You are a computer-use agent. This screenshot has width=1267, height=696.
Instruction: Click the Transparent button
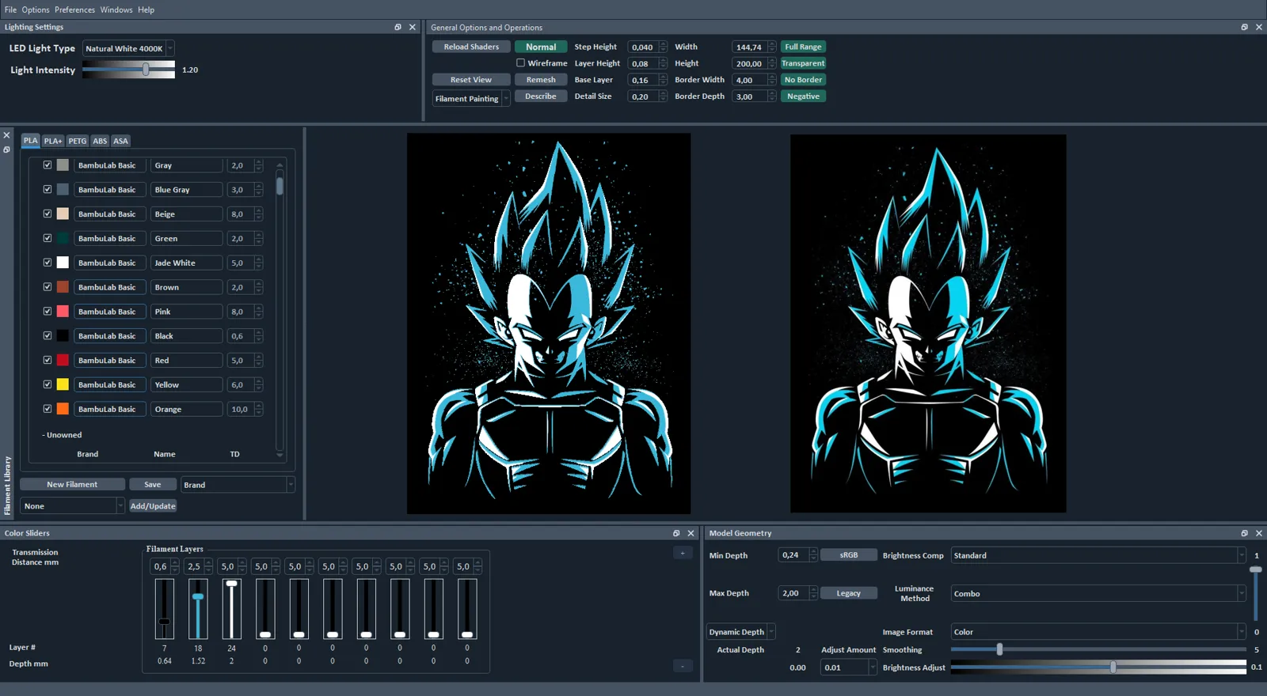pos(803,63)
